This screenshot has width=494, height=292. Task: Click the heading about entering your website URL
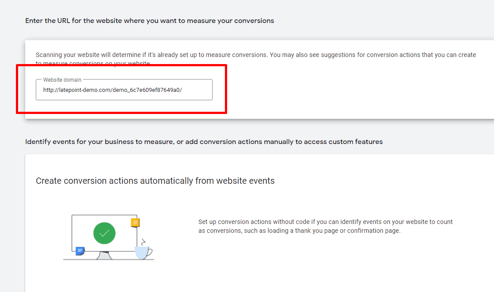tap(150, 20)
